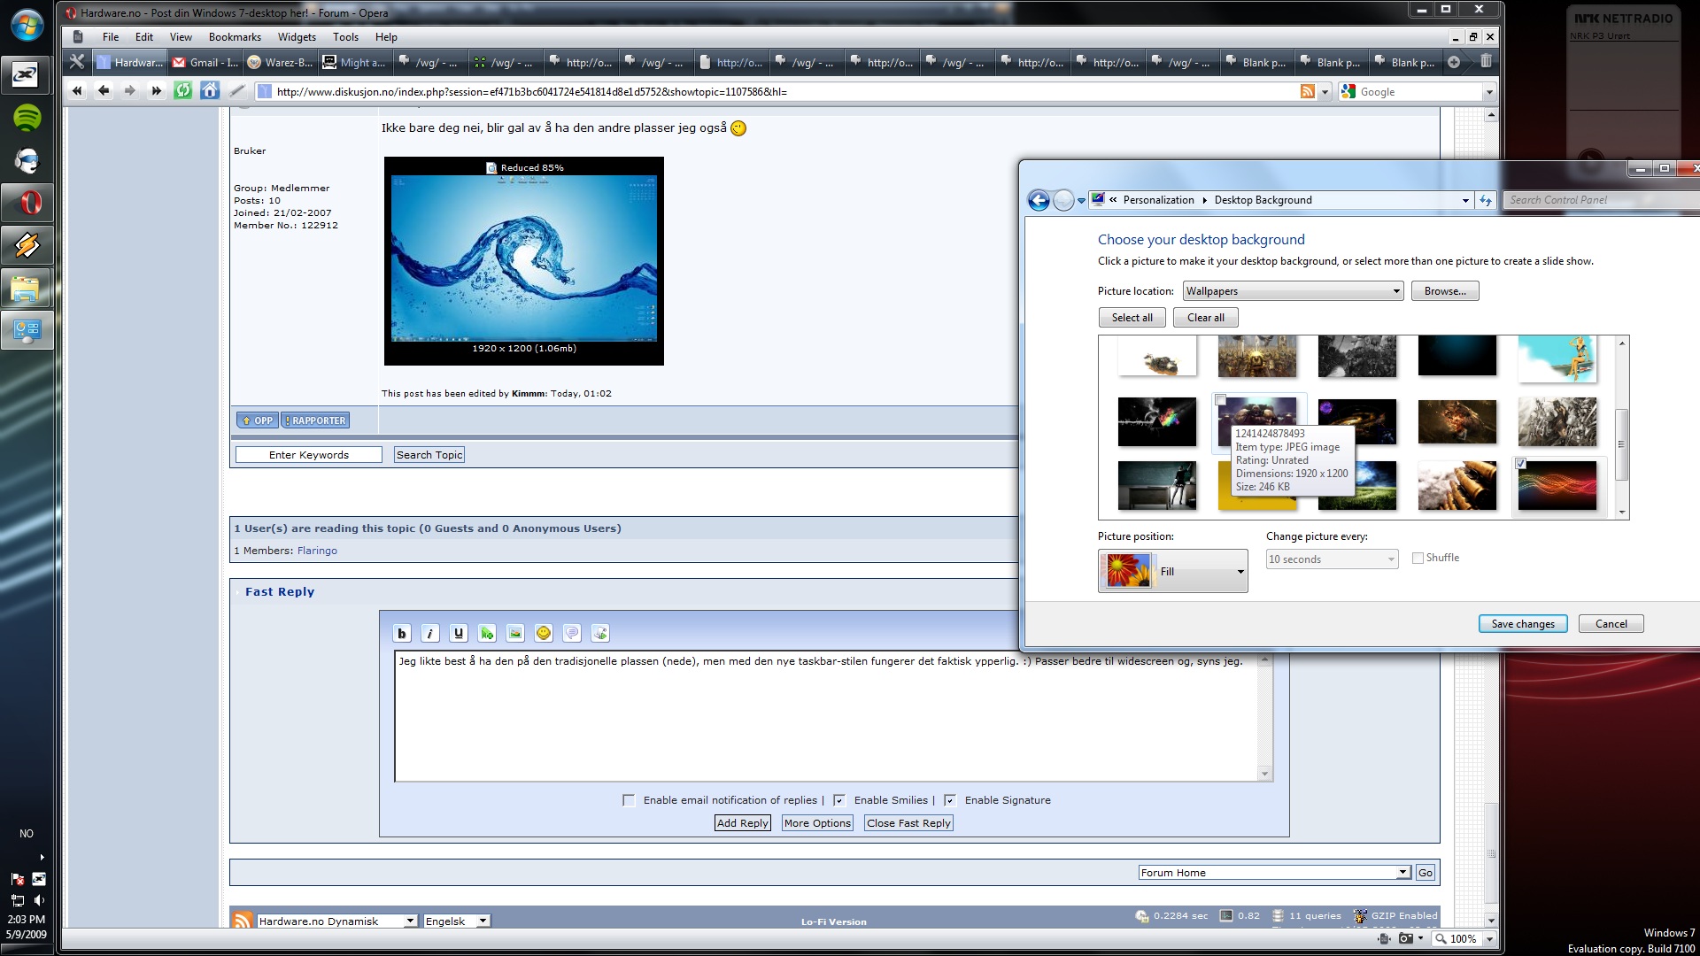Click the Wand pencil icon in toolbar
The width and height of the screenshot is (1700, 956).
(x=236, y=91)
